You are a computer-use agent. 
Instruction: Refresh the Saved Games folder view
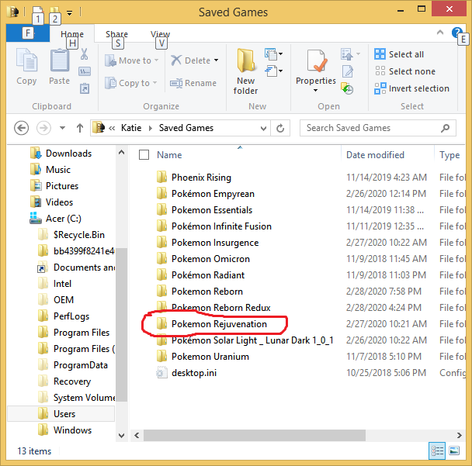[x=280, y=129]
